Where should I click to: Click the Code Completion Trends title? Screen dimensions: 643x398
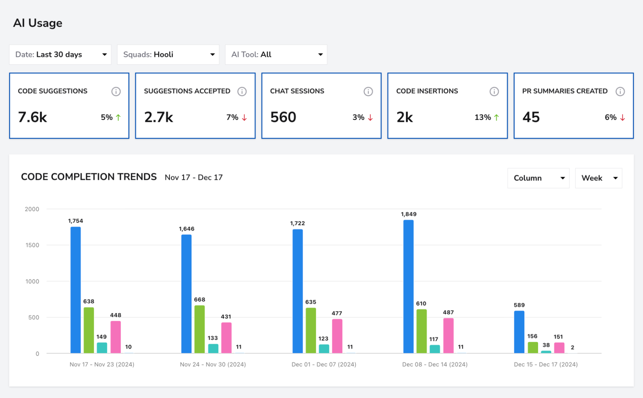coord(89,177)
